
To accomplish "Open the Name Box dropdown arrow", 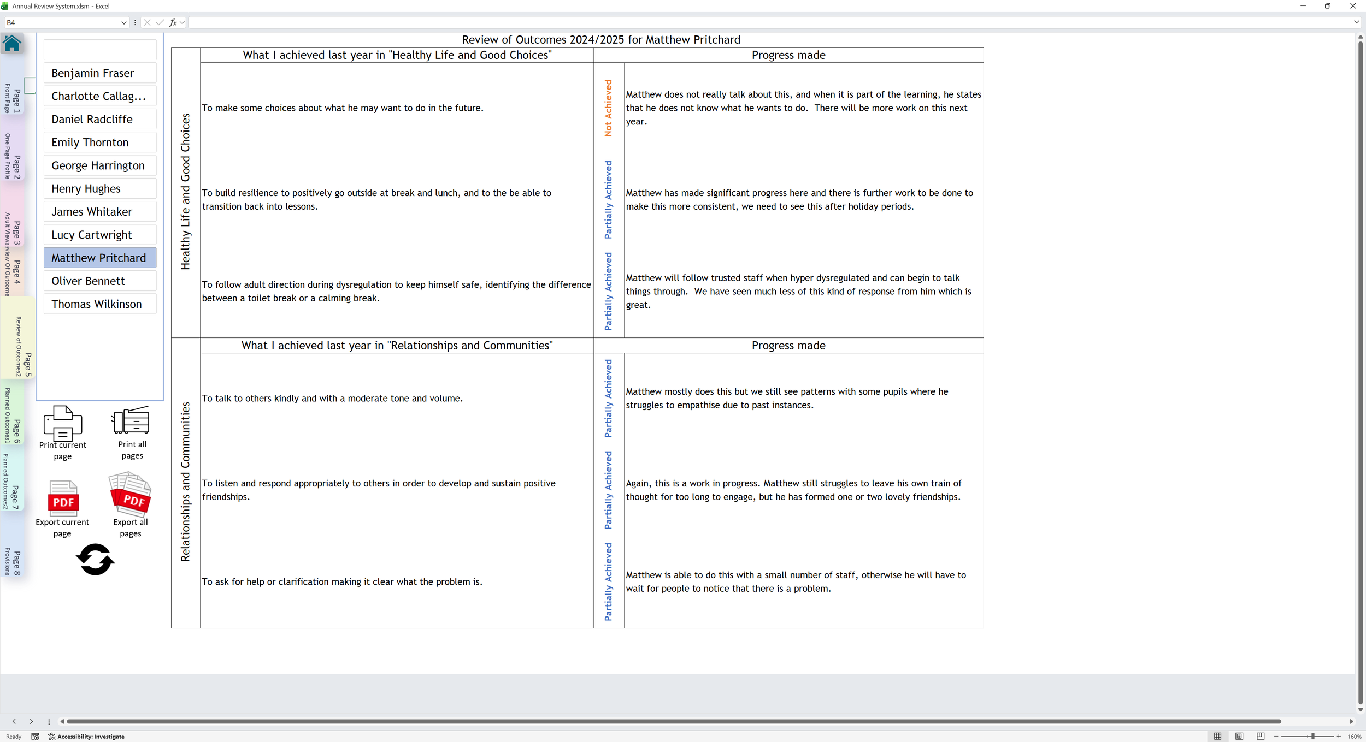I will point(124,23).
